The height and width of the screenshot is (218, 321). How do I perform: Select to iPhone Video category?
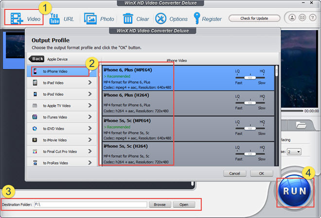(62, 72)
